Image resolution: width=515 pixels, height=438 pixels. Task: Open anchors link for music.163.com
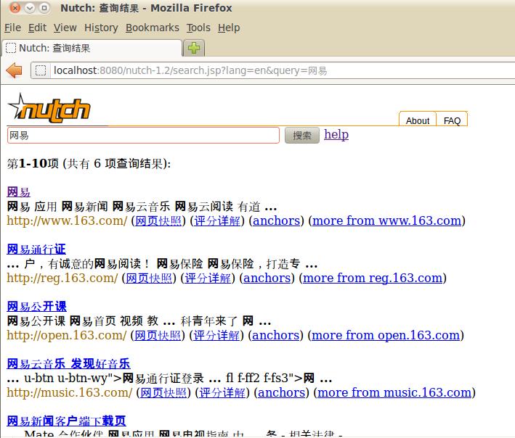(282, 392)
